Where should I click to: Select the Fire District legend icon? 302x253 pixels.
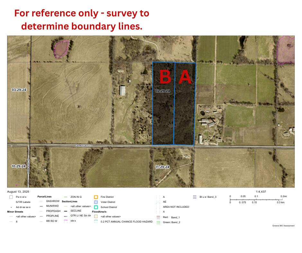[x=96, y=197]
